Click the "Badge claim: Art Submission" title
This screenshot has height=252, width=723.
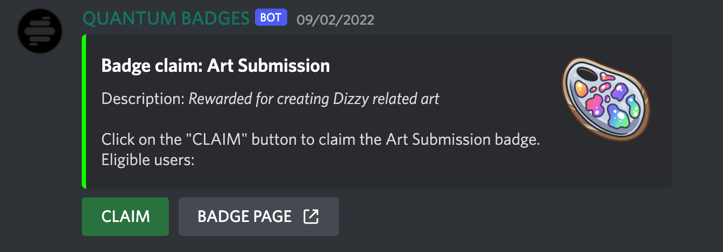pyautogui.click(x=215, y=66)
